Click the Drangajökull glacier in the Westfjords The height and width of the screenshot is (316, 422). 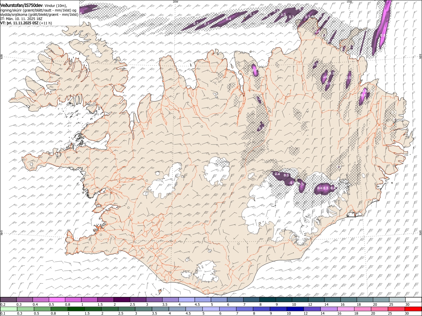click(96, 50)
